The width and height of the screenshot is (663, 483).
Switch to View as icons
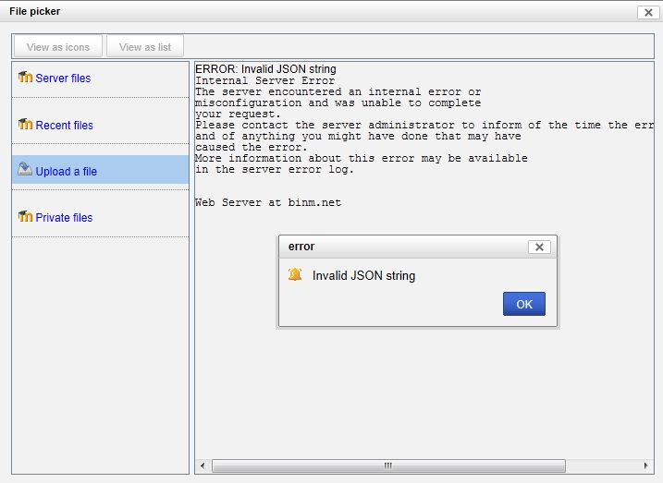58,47
